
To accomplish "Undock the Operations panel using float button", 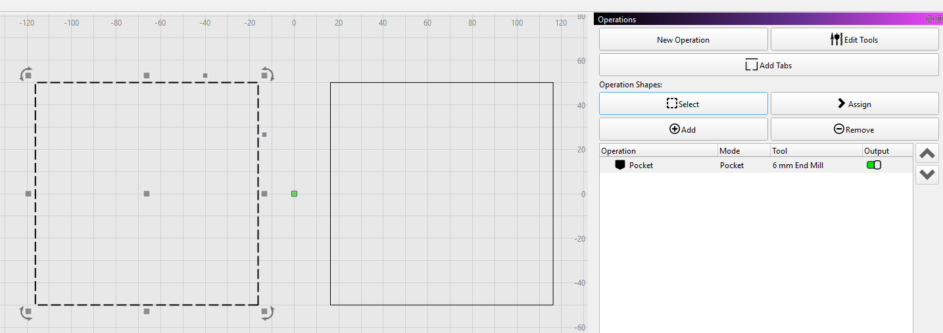I will coord(931,19).
